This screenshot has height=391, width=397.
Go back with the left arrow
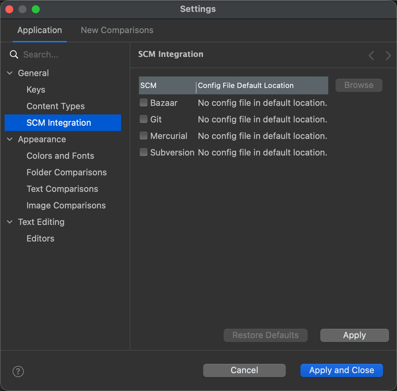coord(372,56)
